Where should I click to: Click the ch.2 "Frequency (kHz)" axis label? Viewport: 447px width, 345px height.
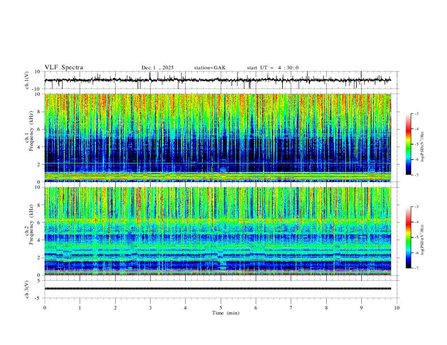tap(31, 224)
